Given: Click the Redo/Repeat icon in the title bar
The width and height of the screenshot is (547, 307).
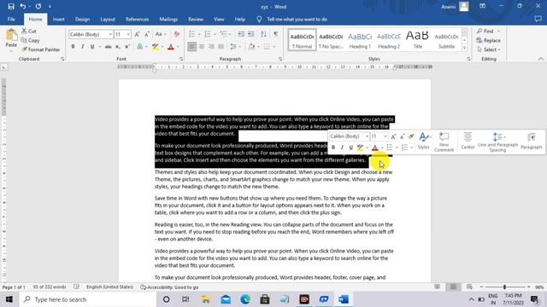Looking at the screenshot, I should [x=38, y=6].
